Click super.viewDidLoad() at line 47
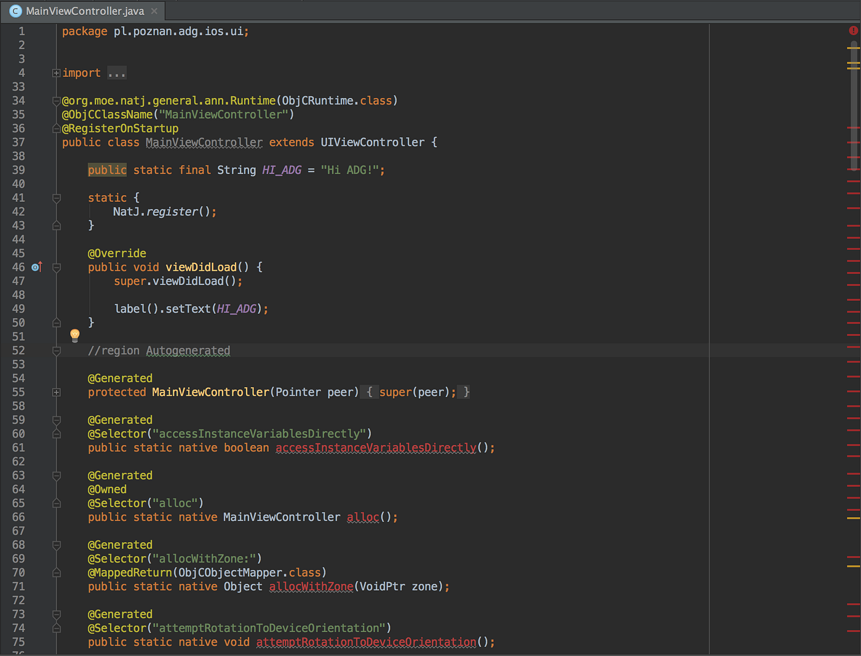861x656 pixels. coord(175,281)
